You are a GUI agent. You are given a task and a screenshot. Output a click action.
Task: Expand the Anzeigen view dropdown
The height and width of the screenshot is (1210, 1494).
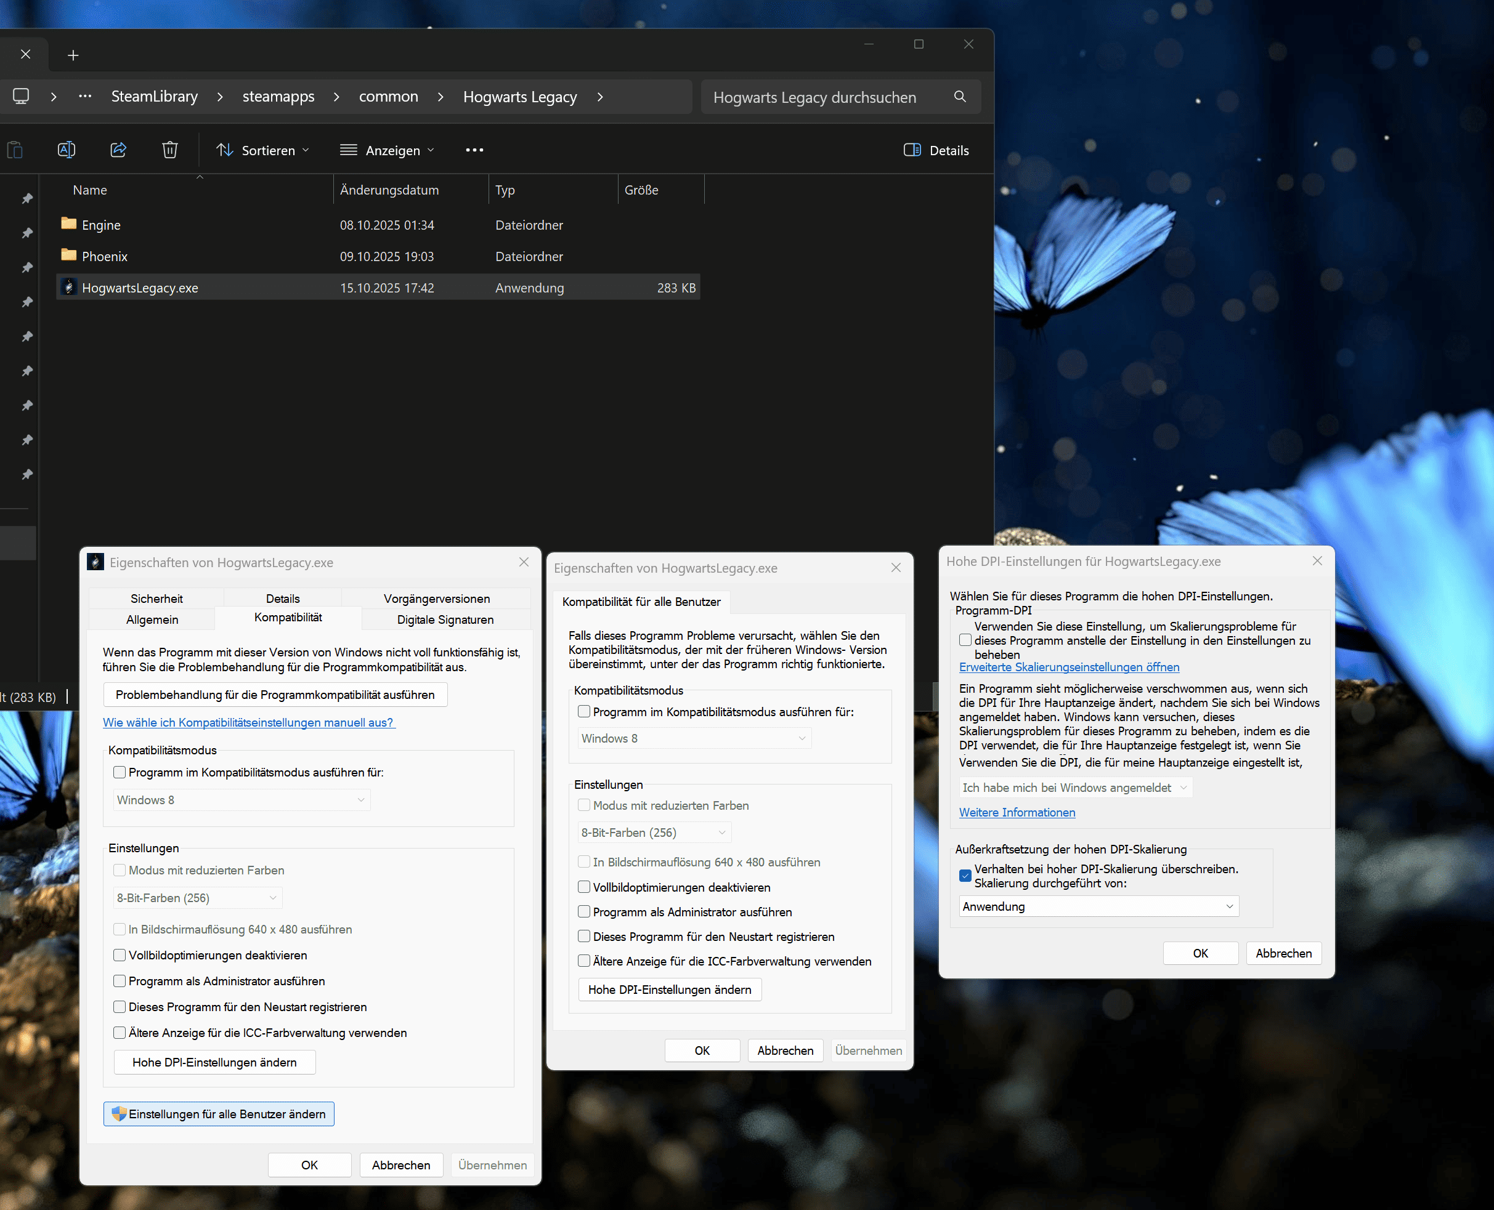(387, 150)
